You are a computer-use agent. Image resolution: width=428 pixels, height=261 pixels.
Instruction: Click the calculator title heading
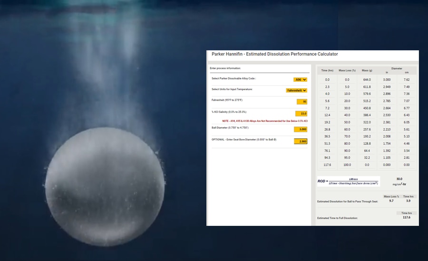[x=275, y=55]
